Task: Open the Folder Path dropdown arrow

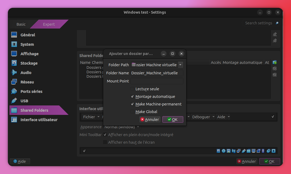Action: click(x=180, y=65)
